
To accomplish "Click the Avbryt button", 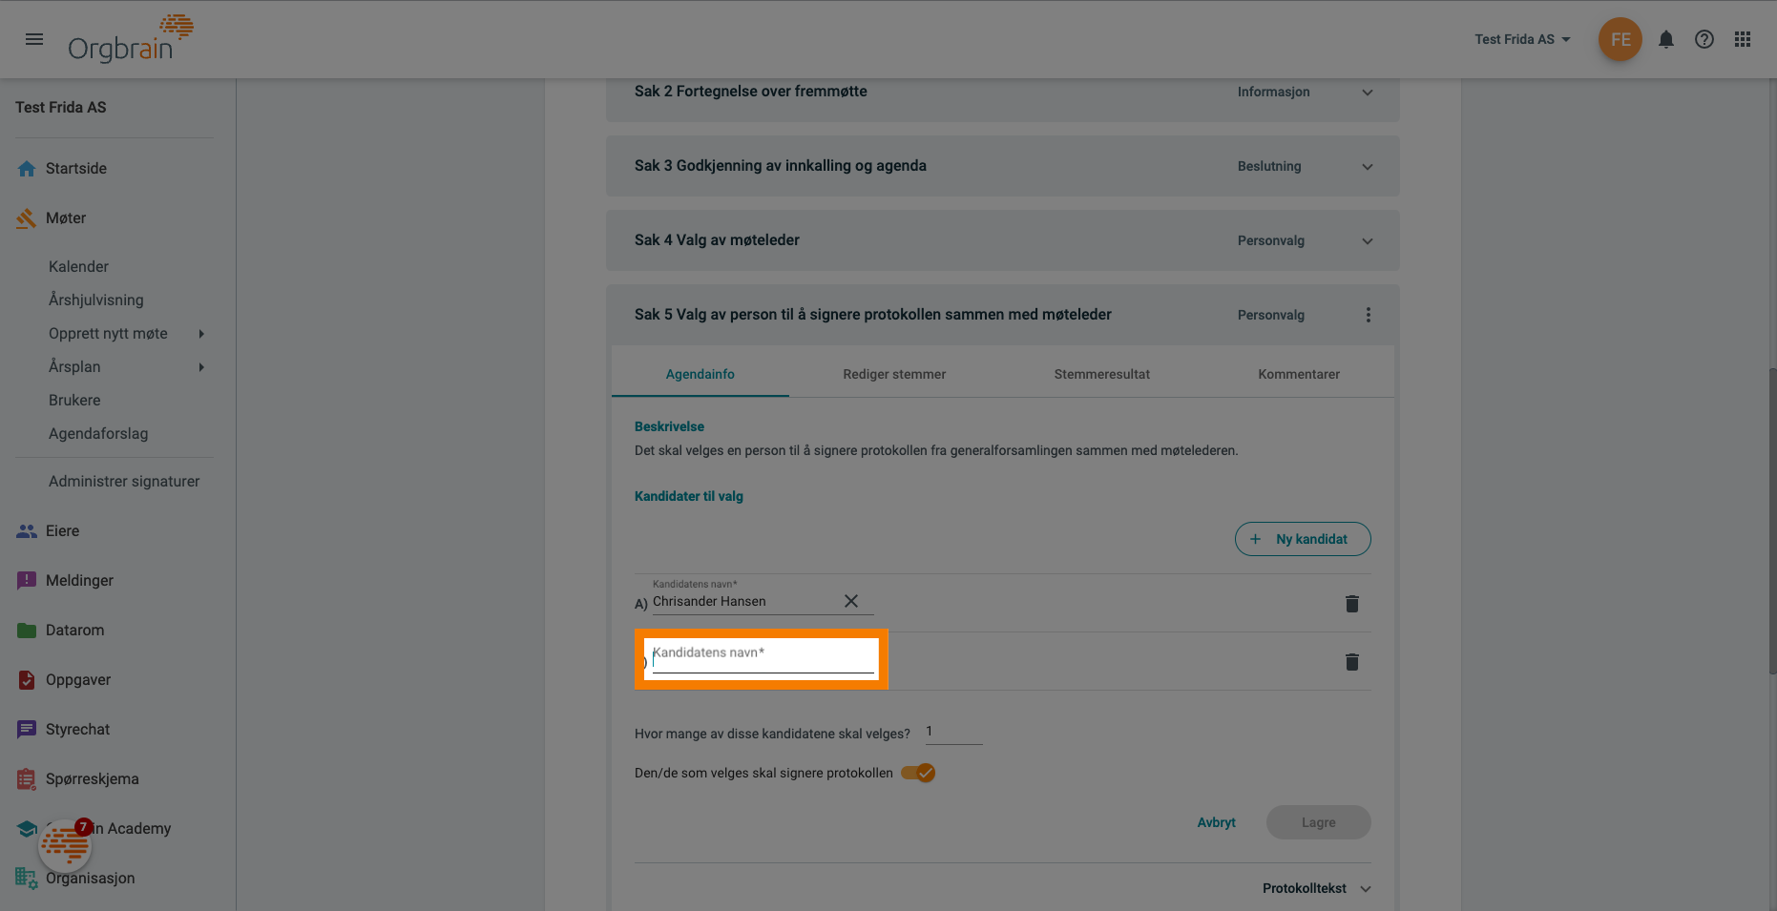I will pos(1216,822).
